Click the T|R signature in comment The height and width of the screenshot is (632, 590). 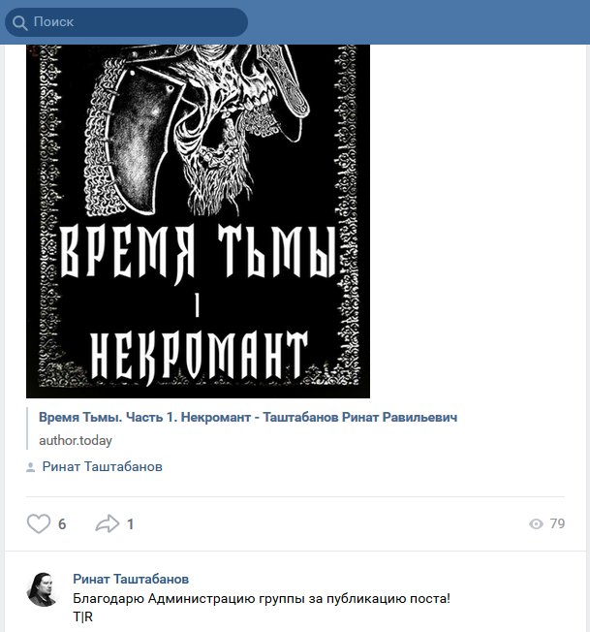(x=83, y=616)
